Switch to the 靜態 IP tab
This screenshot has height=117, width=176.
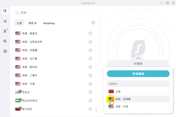pyautogui.click(x=32, y=23)
